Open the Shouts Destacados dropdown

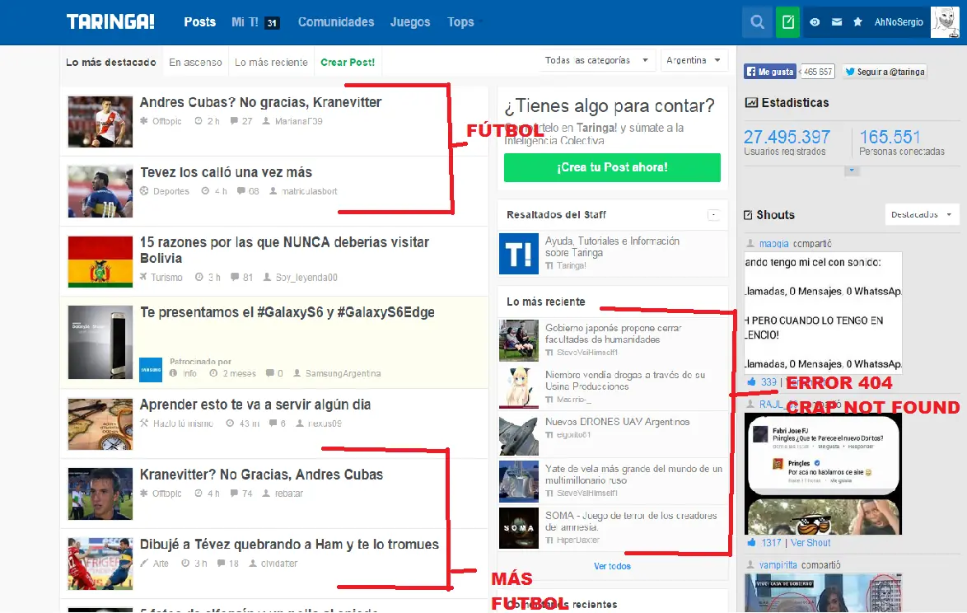(x=922, y=214)
